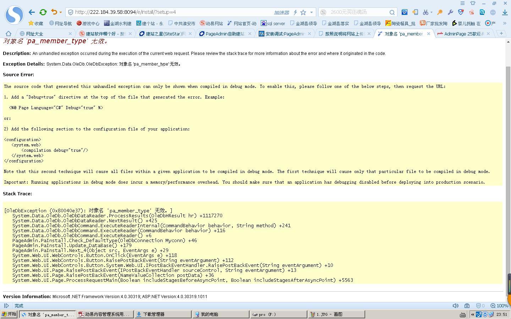
Task: Switch to the PageAdmin自助建站 tab
Action: (x=225, y=34)
